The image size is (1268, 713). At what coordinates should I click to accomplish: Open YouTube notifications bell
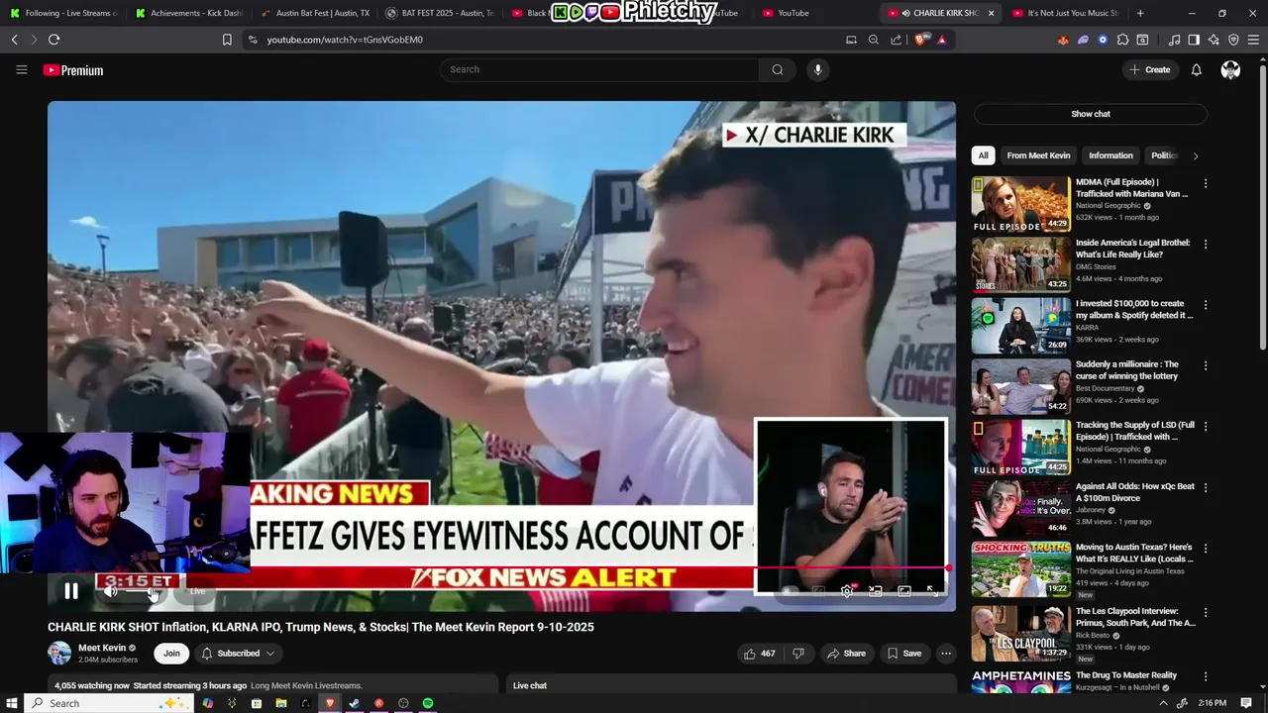[1196, 69]
